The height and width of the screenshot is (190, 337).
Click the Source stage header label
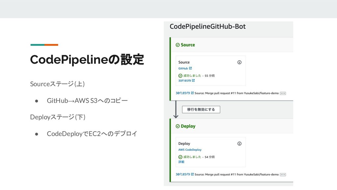click(x=188, y=45)
